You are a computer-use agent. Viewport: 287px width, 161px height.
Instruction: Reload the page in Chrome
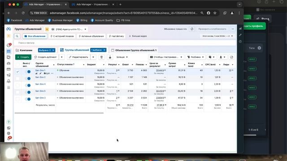point(23,13)
